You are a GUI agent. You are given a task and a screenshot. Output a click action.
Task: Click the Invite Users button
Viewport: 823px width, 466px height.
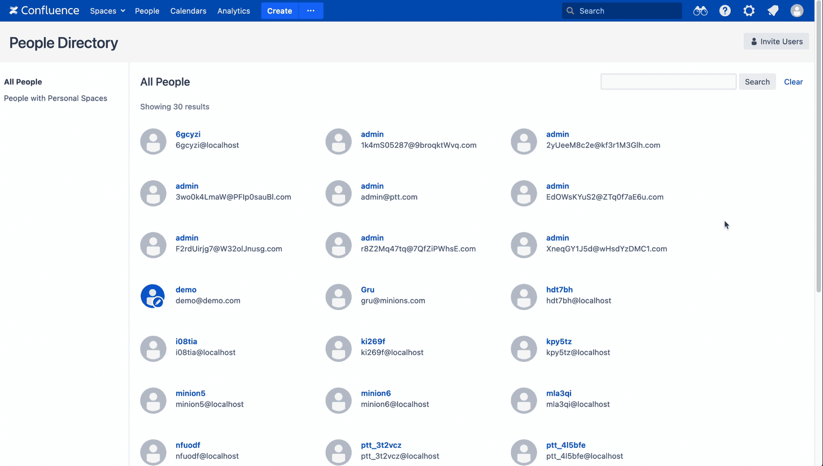pos(776,41)
